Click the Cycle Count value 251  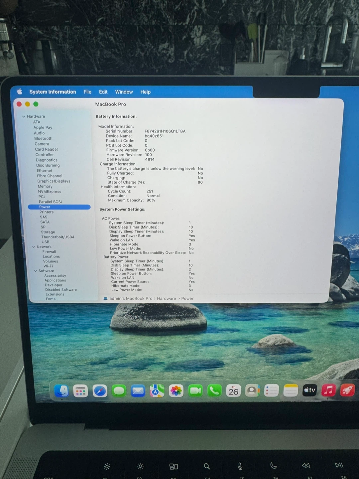(150, 191)
